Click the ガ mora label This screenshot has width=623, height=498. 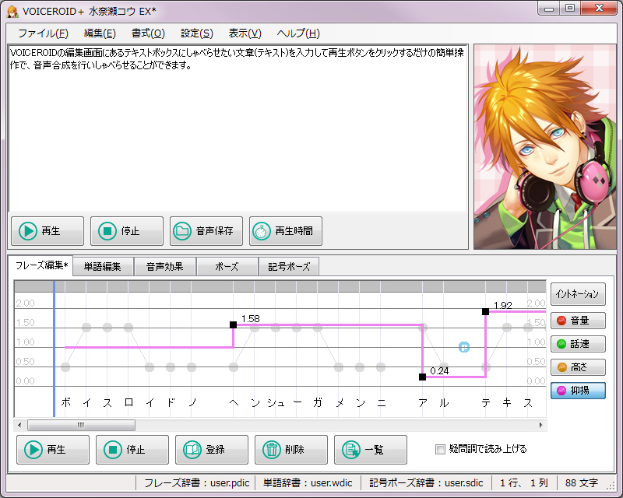coord(318,403)
